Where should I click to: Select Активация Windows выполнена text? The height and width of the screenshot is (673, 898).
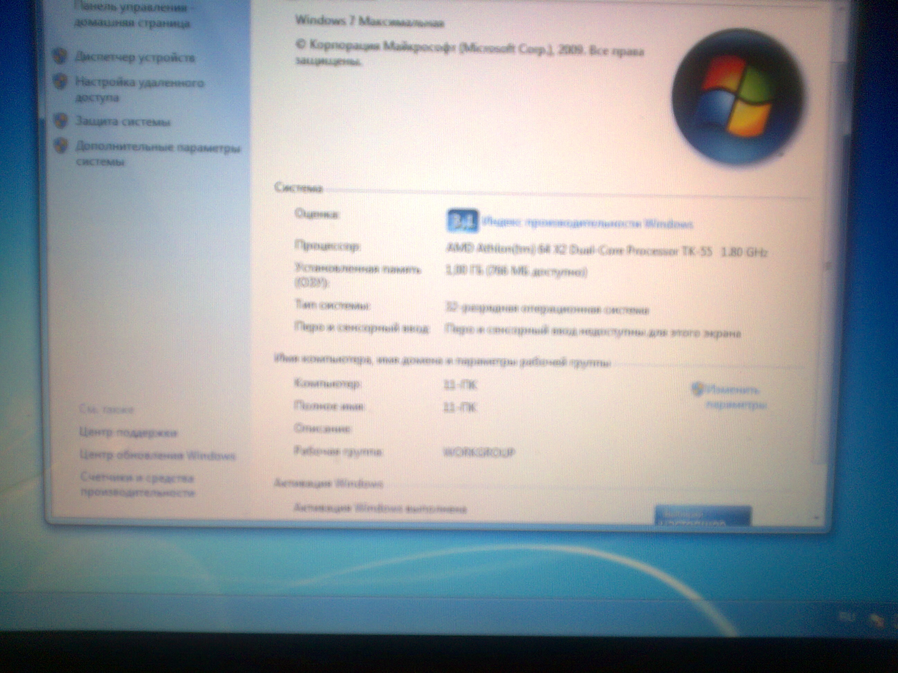(380, 508)
